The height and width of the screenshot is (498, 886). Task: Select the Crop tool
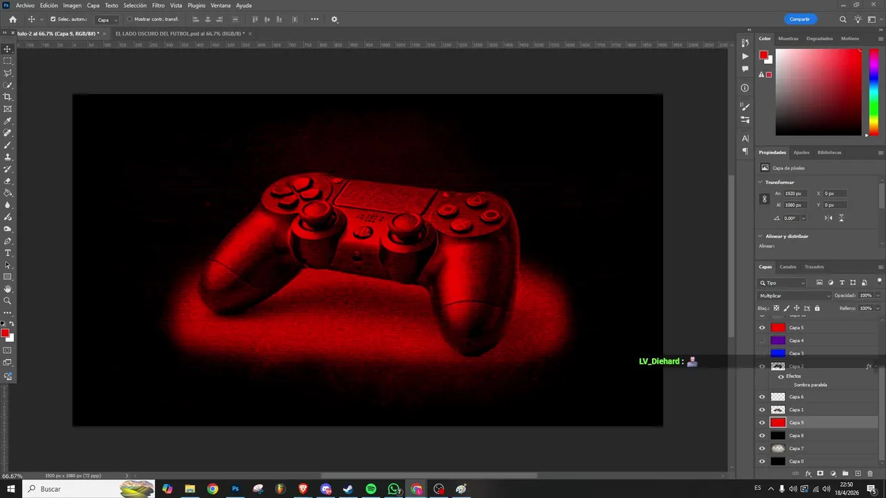(x=8, y=97)
